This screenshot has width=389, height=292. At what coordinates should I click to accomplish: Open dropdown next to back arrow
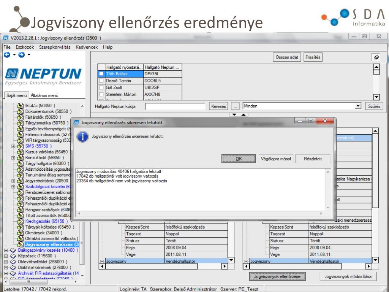14,55
